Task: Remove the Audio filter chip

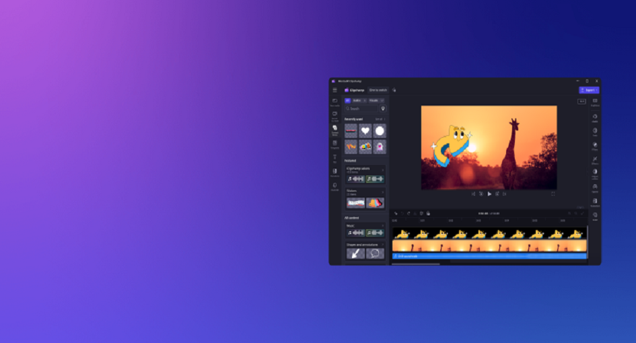Action: pos(364,100)
